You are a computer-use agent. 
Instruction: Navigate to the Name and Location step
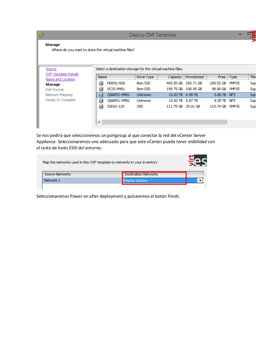click(x=60, y=79)
